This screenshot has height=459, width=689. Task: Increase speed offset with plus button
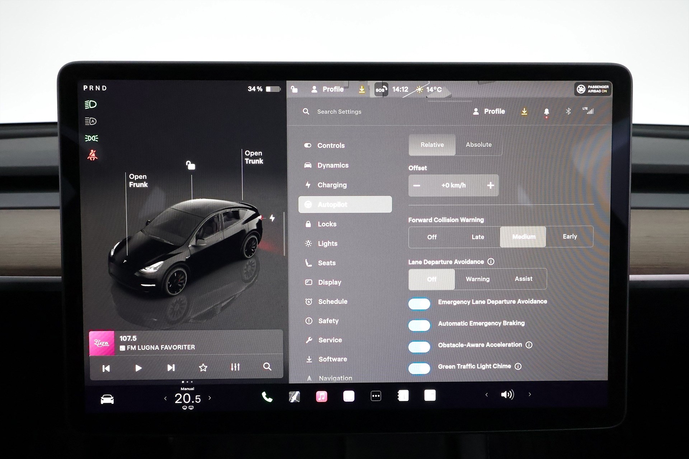(490, 185)
